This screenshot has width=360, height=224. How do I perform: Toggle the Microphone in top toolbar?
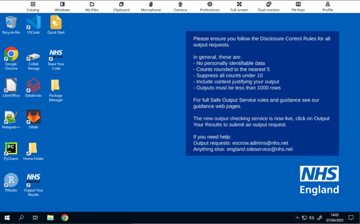click(151, 7)
